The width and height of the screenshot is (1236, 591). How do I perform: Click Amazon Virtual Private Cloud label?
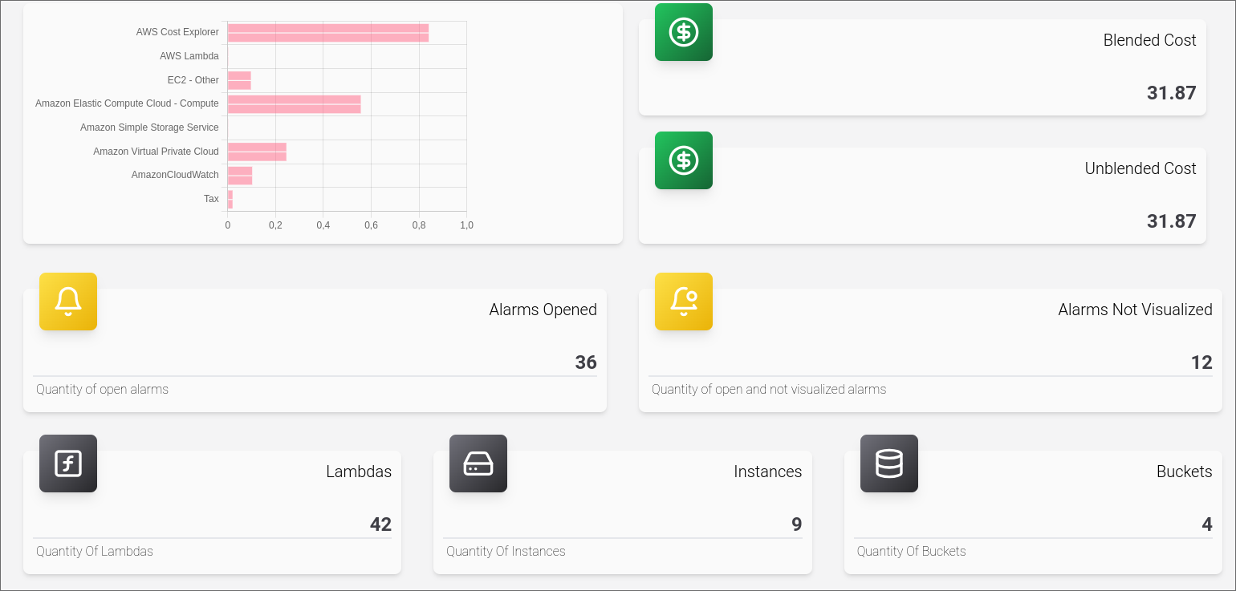(156, 152)
